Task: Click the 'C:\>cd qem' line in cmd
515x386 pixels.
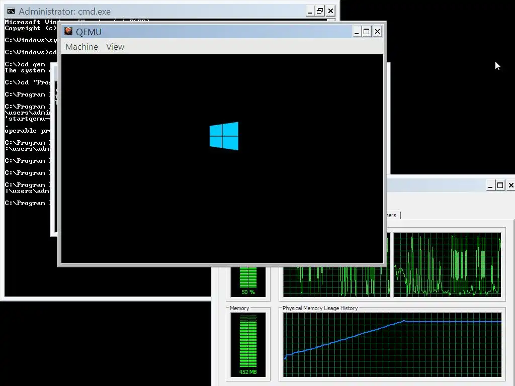Action: coord(25,64)
